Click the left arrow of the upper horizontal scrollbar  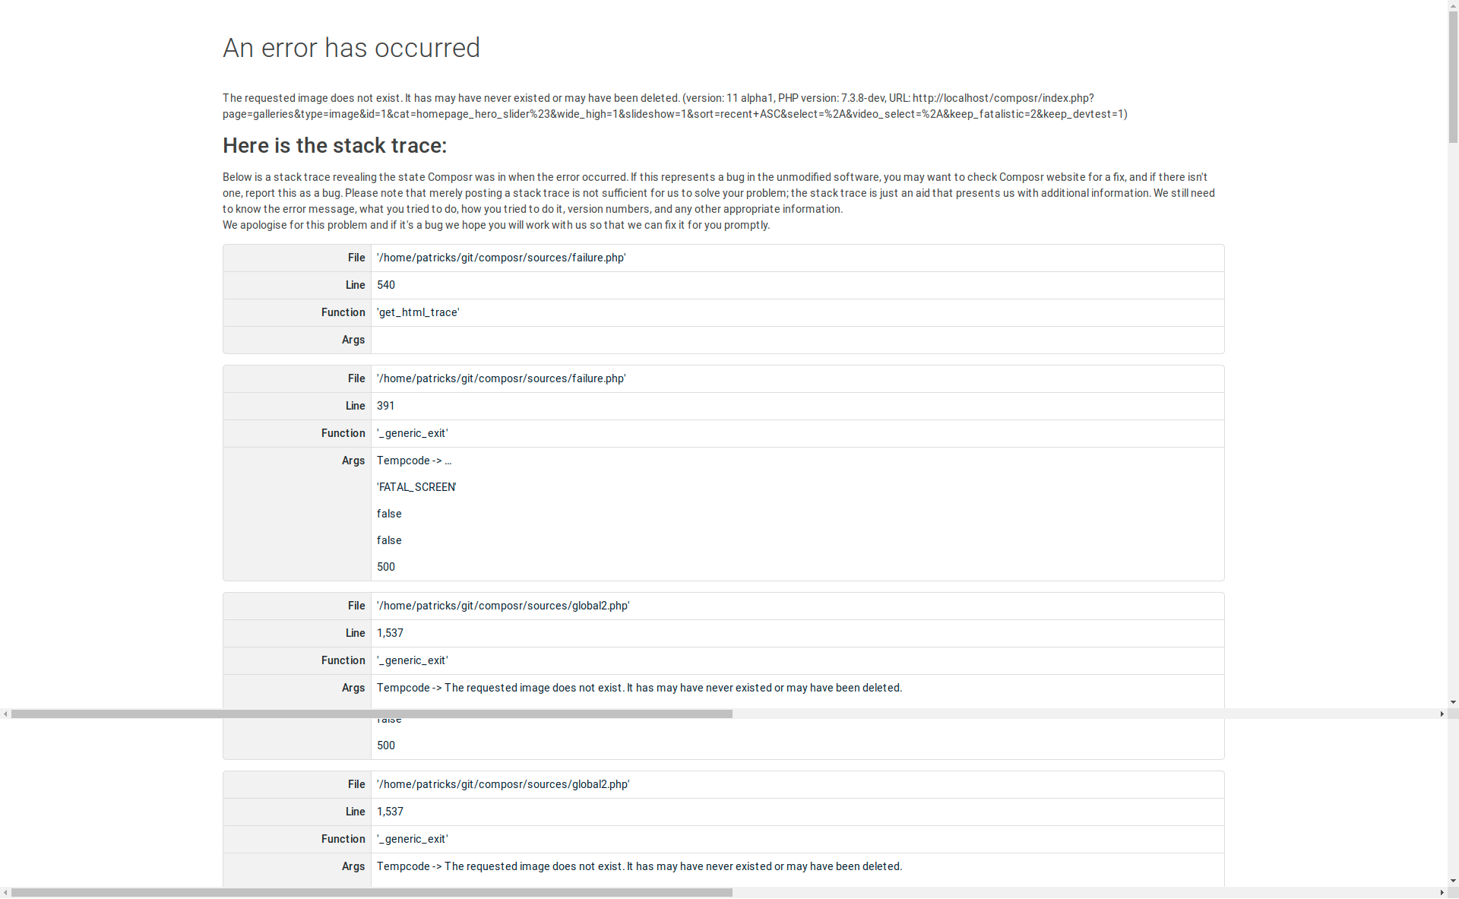[x=5, y=714]
